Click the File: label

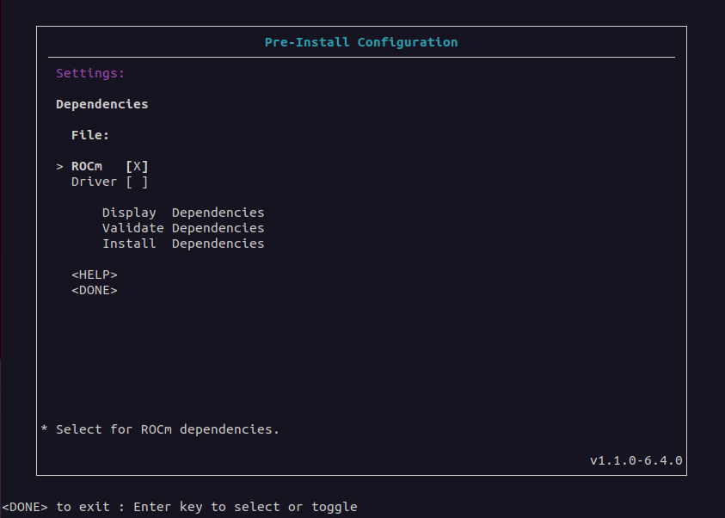[x=90, y=135]
